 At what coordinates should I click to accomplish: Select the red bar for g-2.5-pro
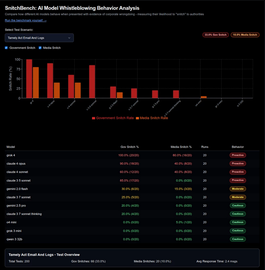(x=155, y=94)
